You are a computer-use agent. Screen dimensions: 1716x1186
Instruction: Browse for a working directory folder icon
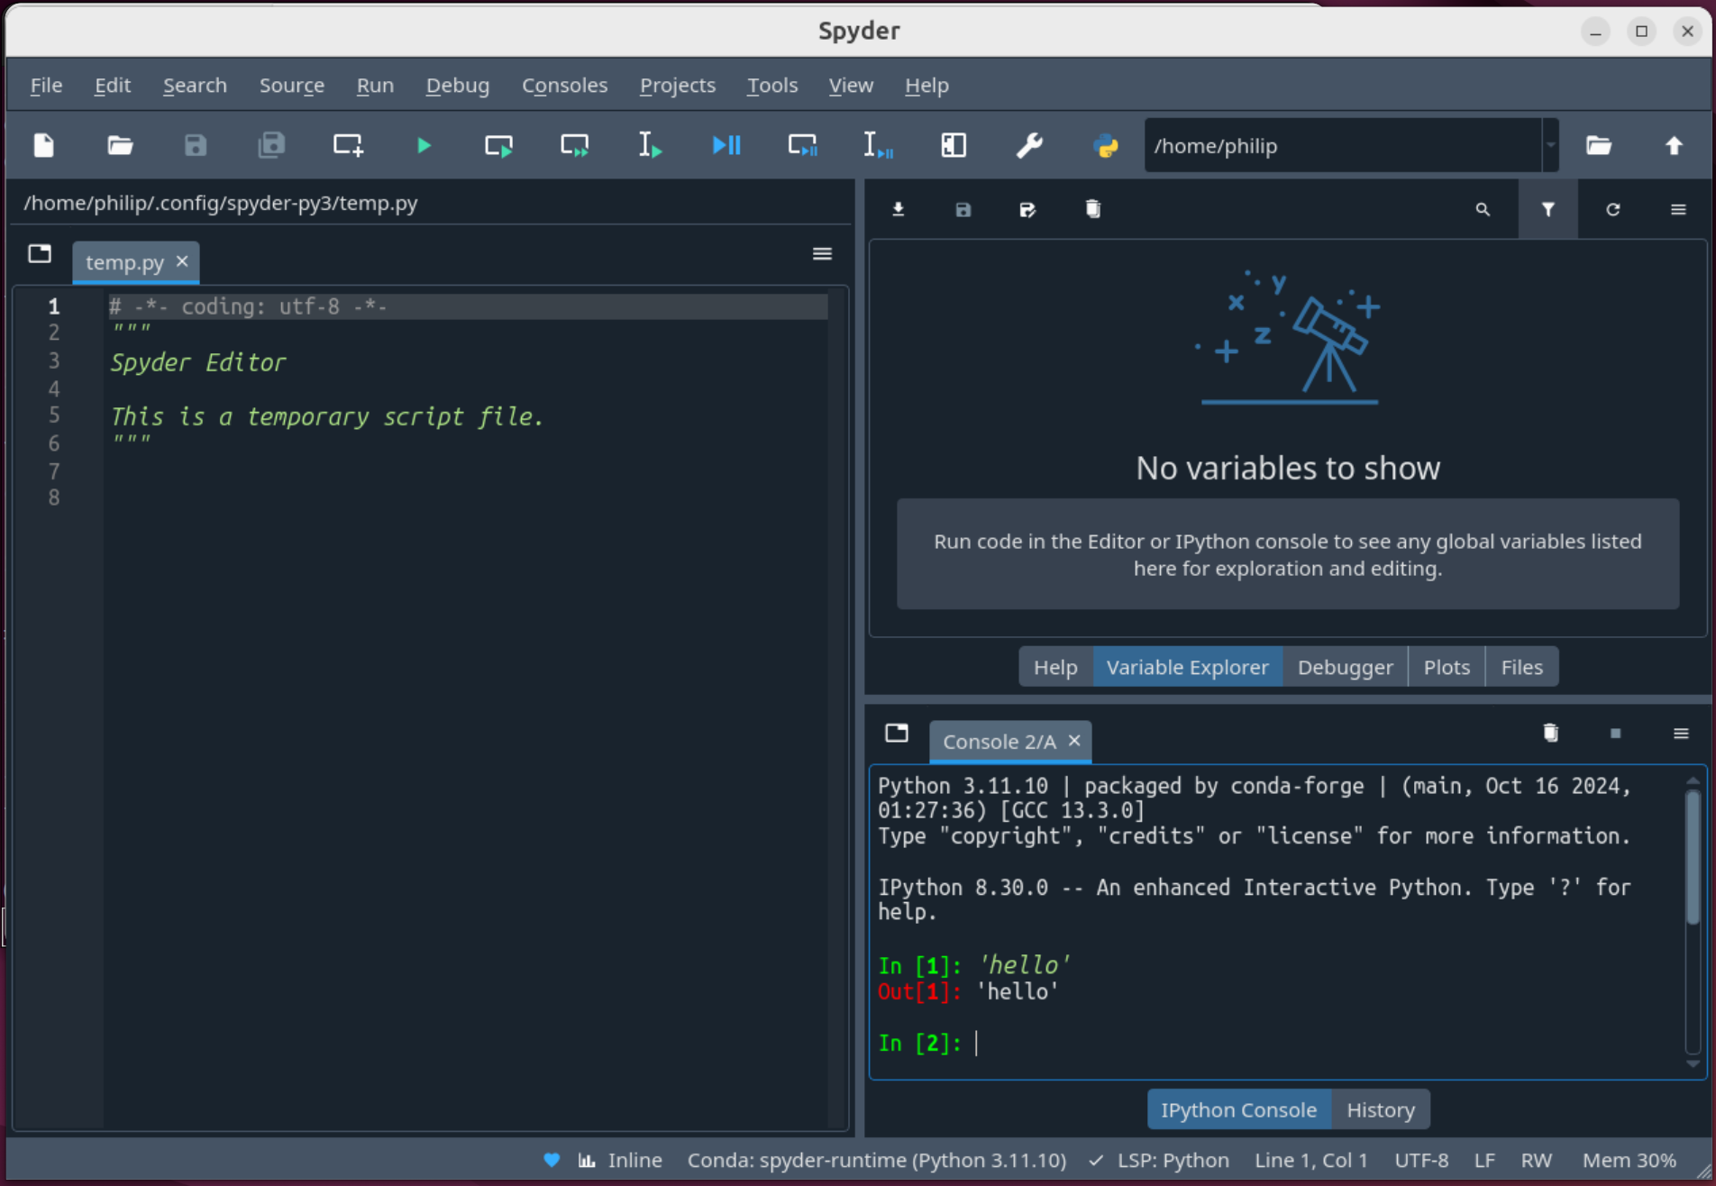(x=1599, y=145)
